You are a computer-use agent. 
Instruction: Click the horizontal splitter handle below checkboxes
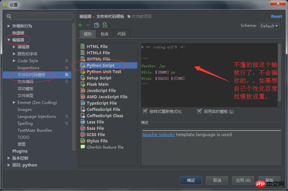pyautogui.click(x=211, y=116)
